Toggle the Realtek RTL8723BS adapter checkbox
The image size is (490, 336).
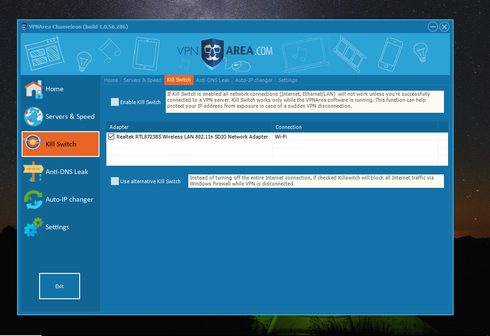(111, 136)
